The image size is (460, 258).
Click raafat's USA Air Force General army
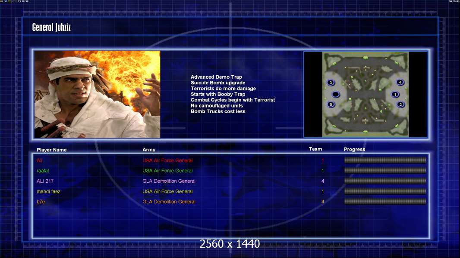tap(167, 171)
